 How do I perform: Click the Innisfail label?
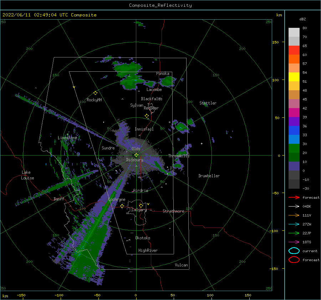tap(144, 129)
